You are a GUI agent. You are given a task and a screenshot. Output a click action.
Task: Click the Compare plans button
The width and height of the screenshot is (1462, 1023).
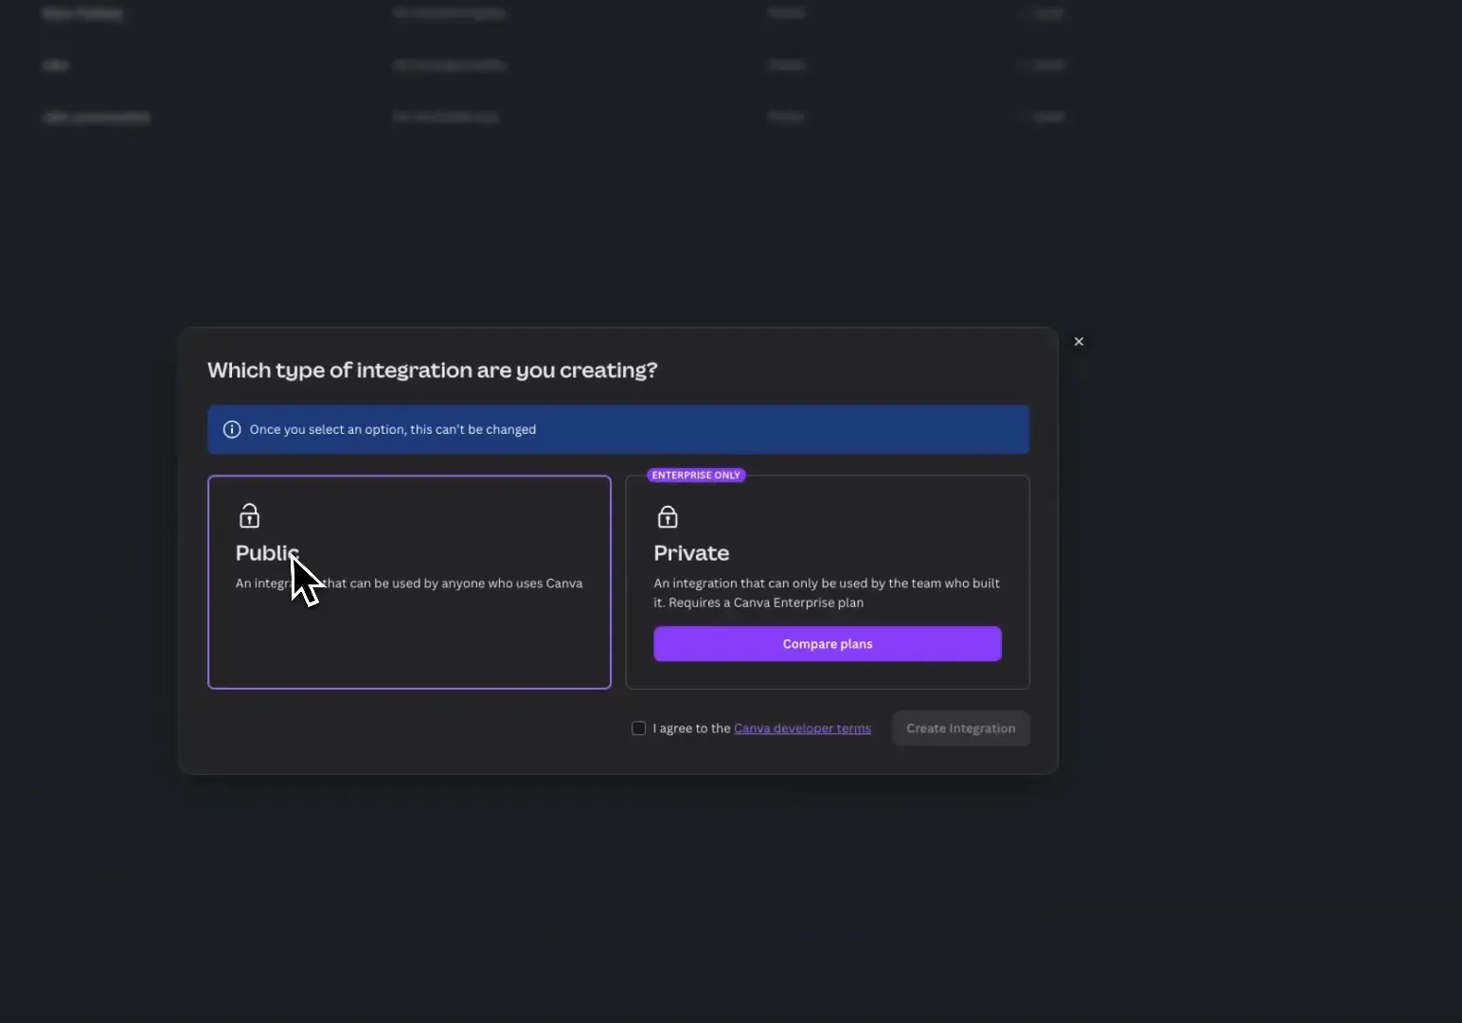coord(828,644)
